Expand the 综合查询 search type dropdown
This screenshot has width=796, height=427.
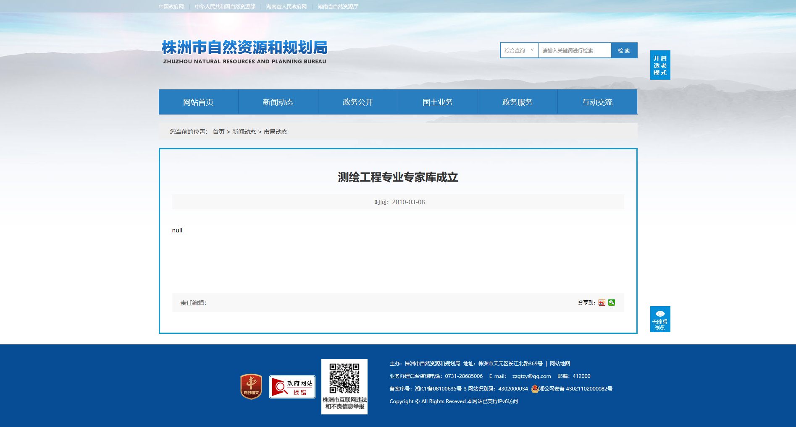[x=519, y=50]
